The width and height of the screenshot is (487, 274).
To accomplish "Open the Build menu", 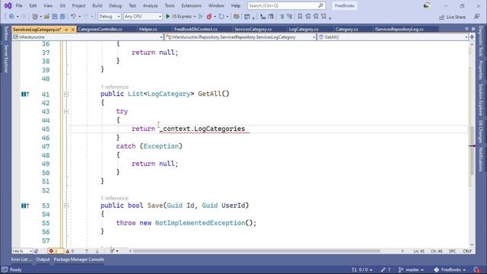I will click(x=97, y=5).
